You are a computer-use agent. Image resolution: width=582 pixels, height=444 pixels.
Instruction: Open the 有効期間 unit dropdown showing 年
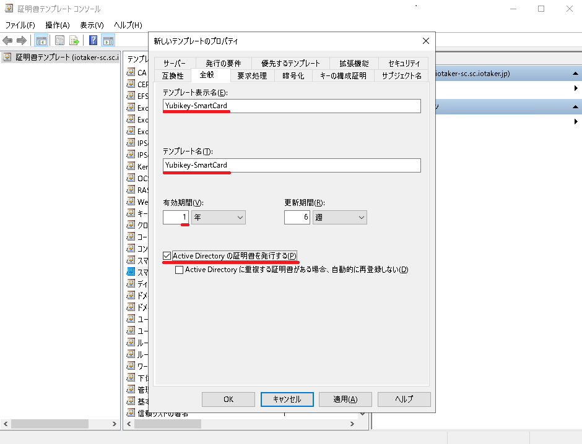point(218,217)
